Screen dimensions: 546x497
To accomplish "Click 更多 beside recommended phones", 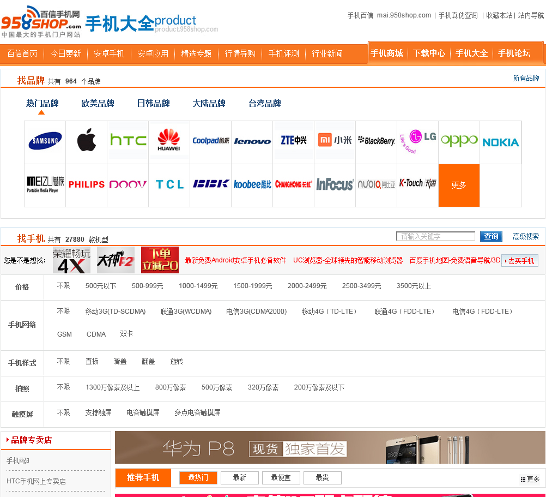I will [x=530, y=480].
